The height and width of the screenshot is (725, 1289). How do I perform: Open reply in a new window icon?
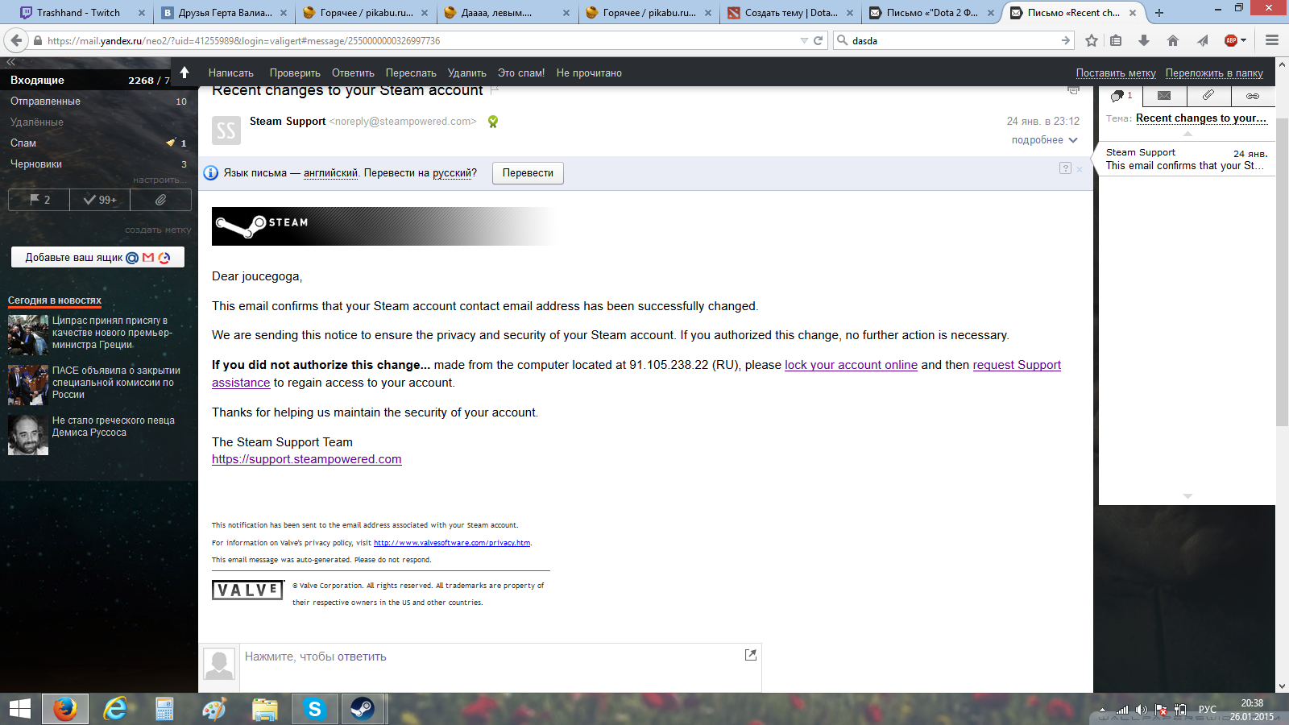(751, 655)
